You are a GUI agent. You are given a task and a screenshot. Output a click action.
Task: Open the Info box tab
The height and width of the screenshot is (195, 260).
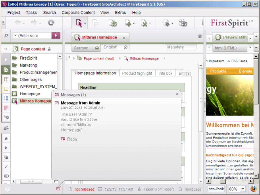[165, 73]
